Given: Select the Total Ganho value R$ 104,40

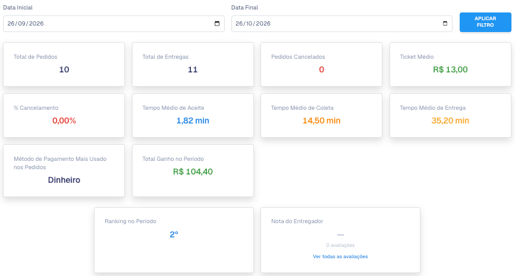Looking at the screenshot, I should (193, 172).
